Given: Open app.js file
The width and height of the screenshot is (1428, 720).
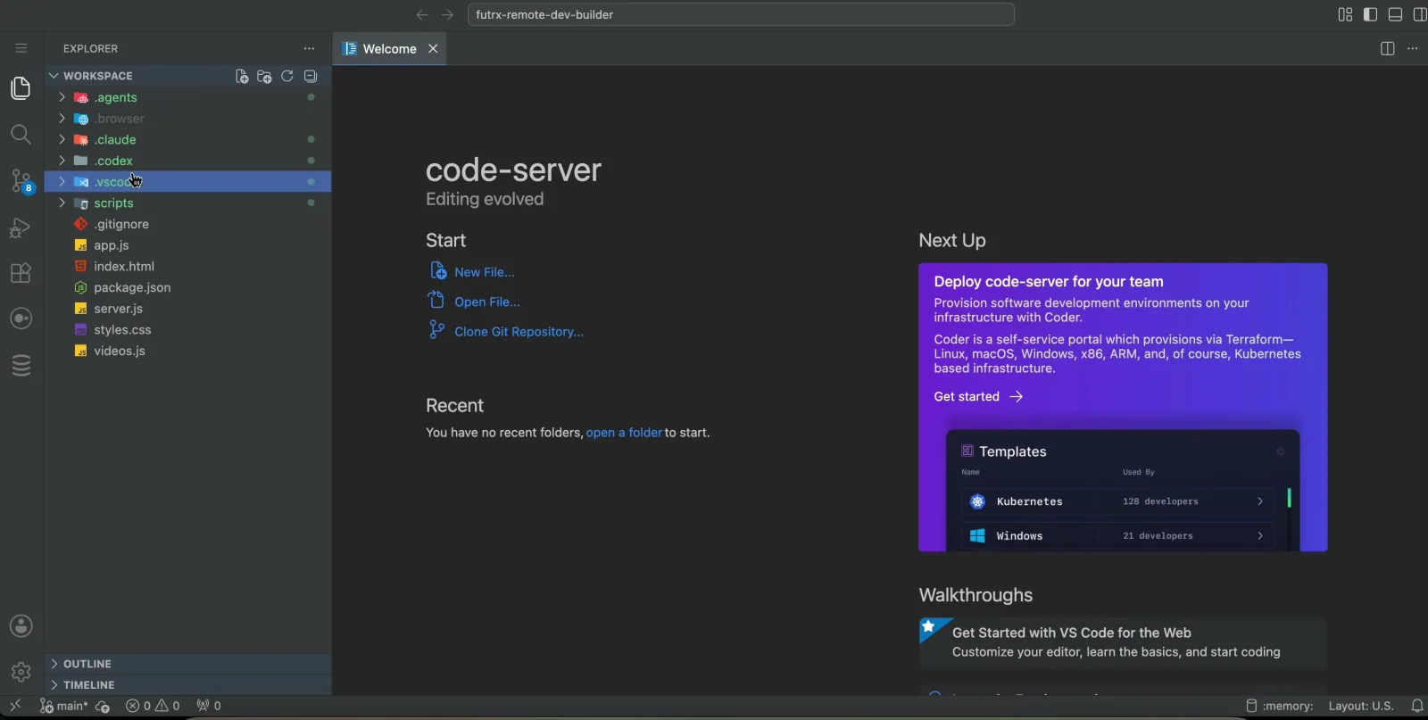Looking at the screenshot, I should click(x=187, y=245).
